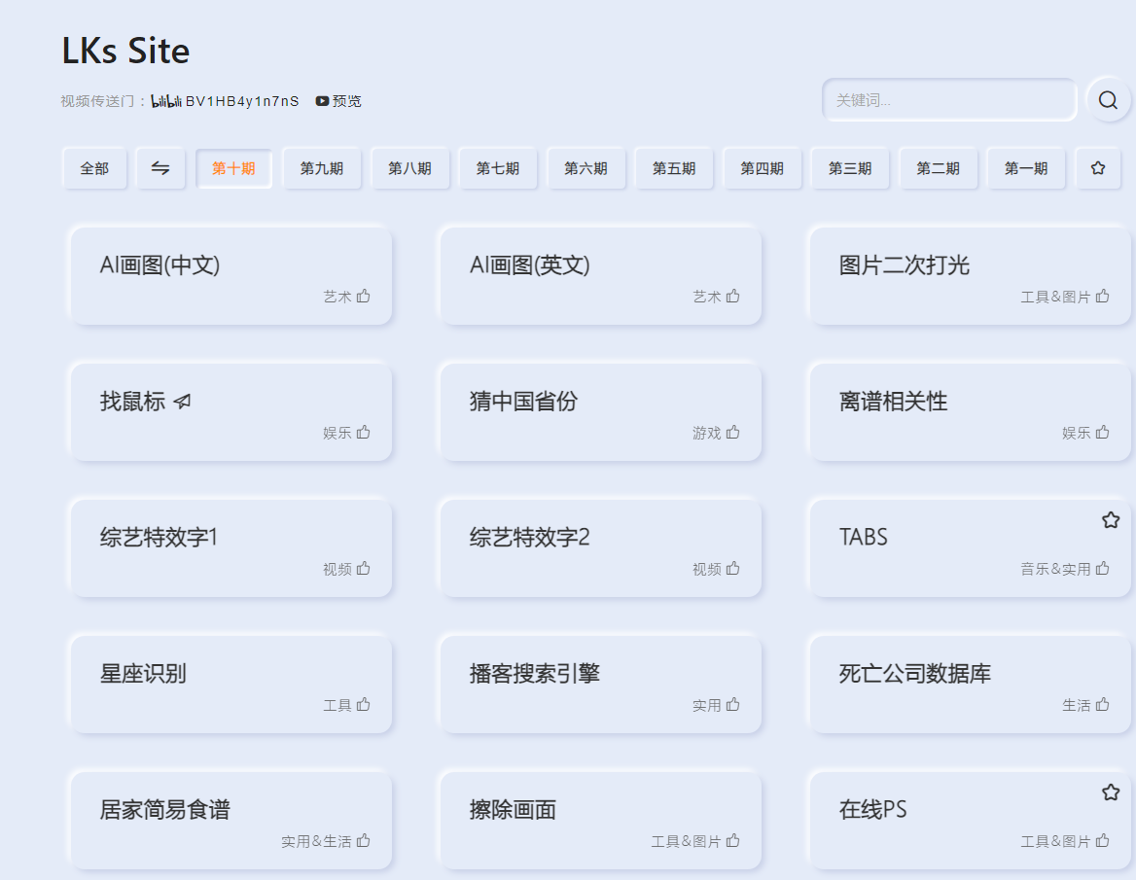Open the 在线PS card
The height and width of the screenshot is (880, 1136).
point(970,821)
